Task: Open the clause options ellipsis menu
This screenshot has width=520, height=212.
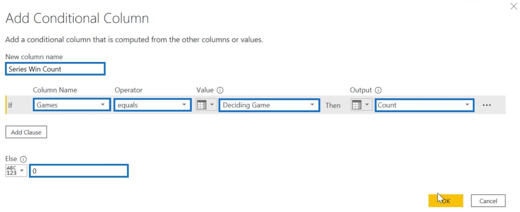Action: click(487, 105)
